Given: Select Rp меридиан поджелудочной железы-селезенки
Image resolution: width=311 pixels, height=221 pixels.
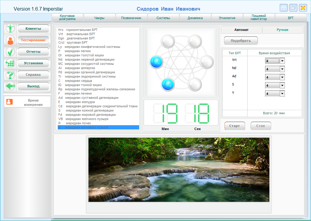Looking at the screenshot, I should point(98,89).
